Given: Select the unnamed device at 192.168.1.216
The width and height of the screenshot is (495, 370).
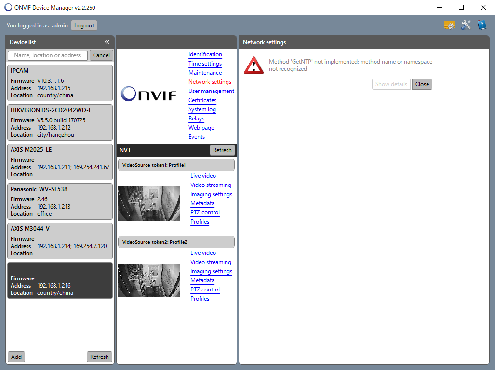Looking at the screenshot, I should point(60,280).
